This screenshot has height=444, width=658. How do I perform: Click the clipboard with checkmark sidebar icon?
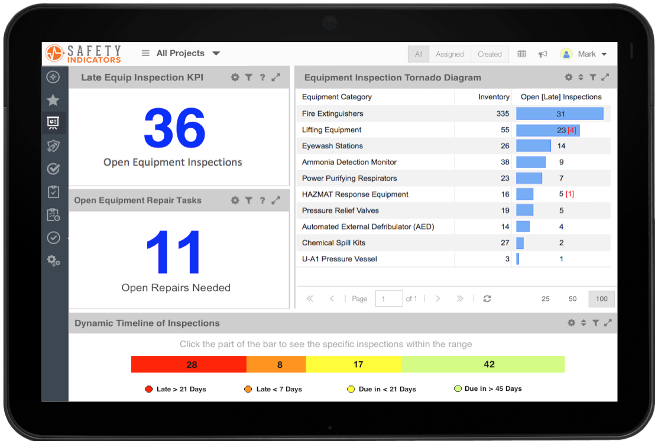point(53,192)
